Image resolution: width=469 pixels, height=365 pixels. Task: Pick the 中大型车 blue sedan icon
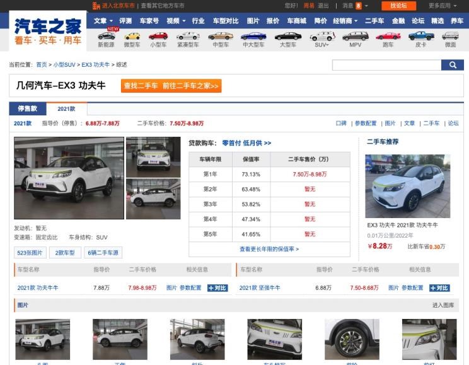253,37
